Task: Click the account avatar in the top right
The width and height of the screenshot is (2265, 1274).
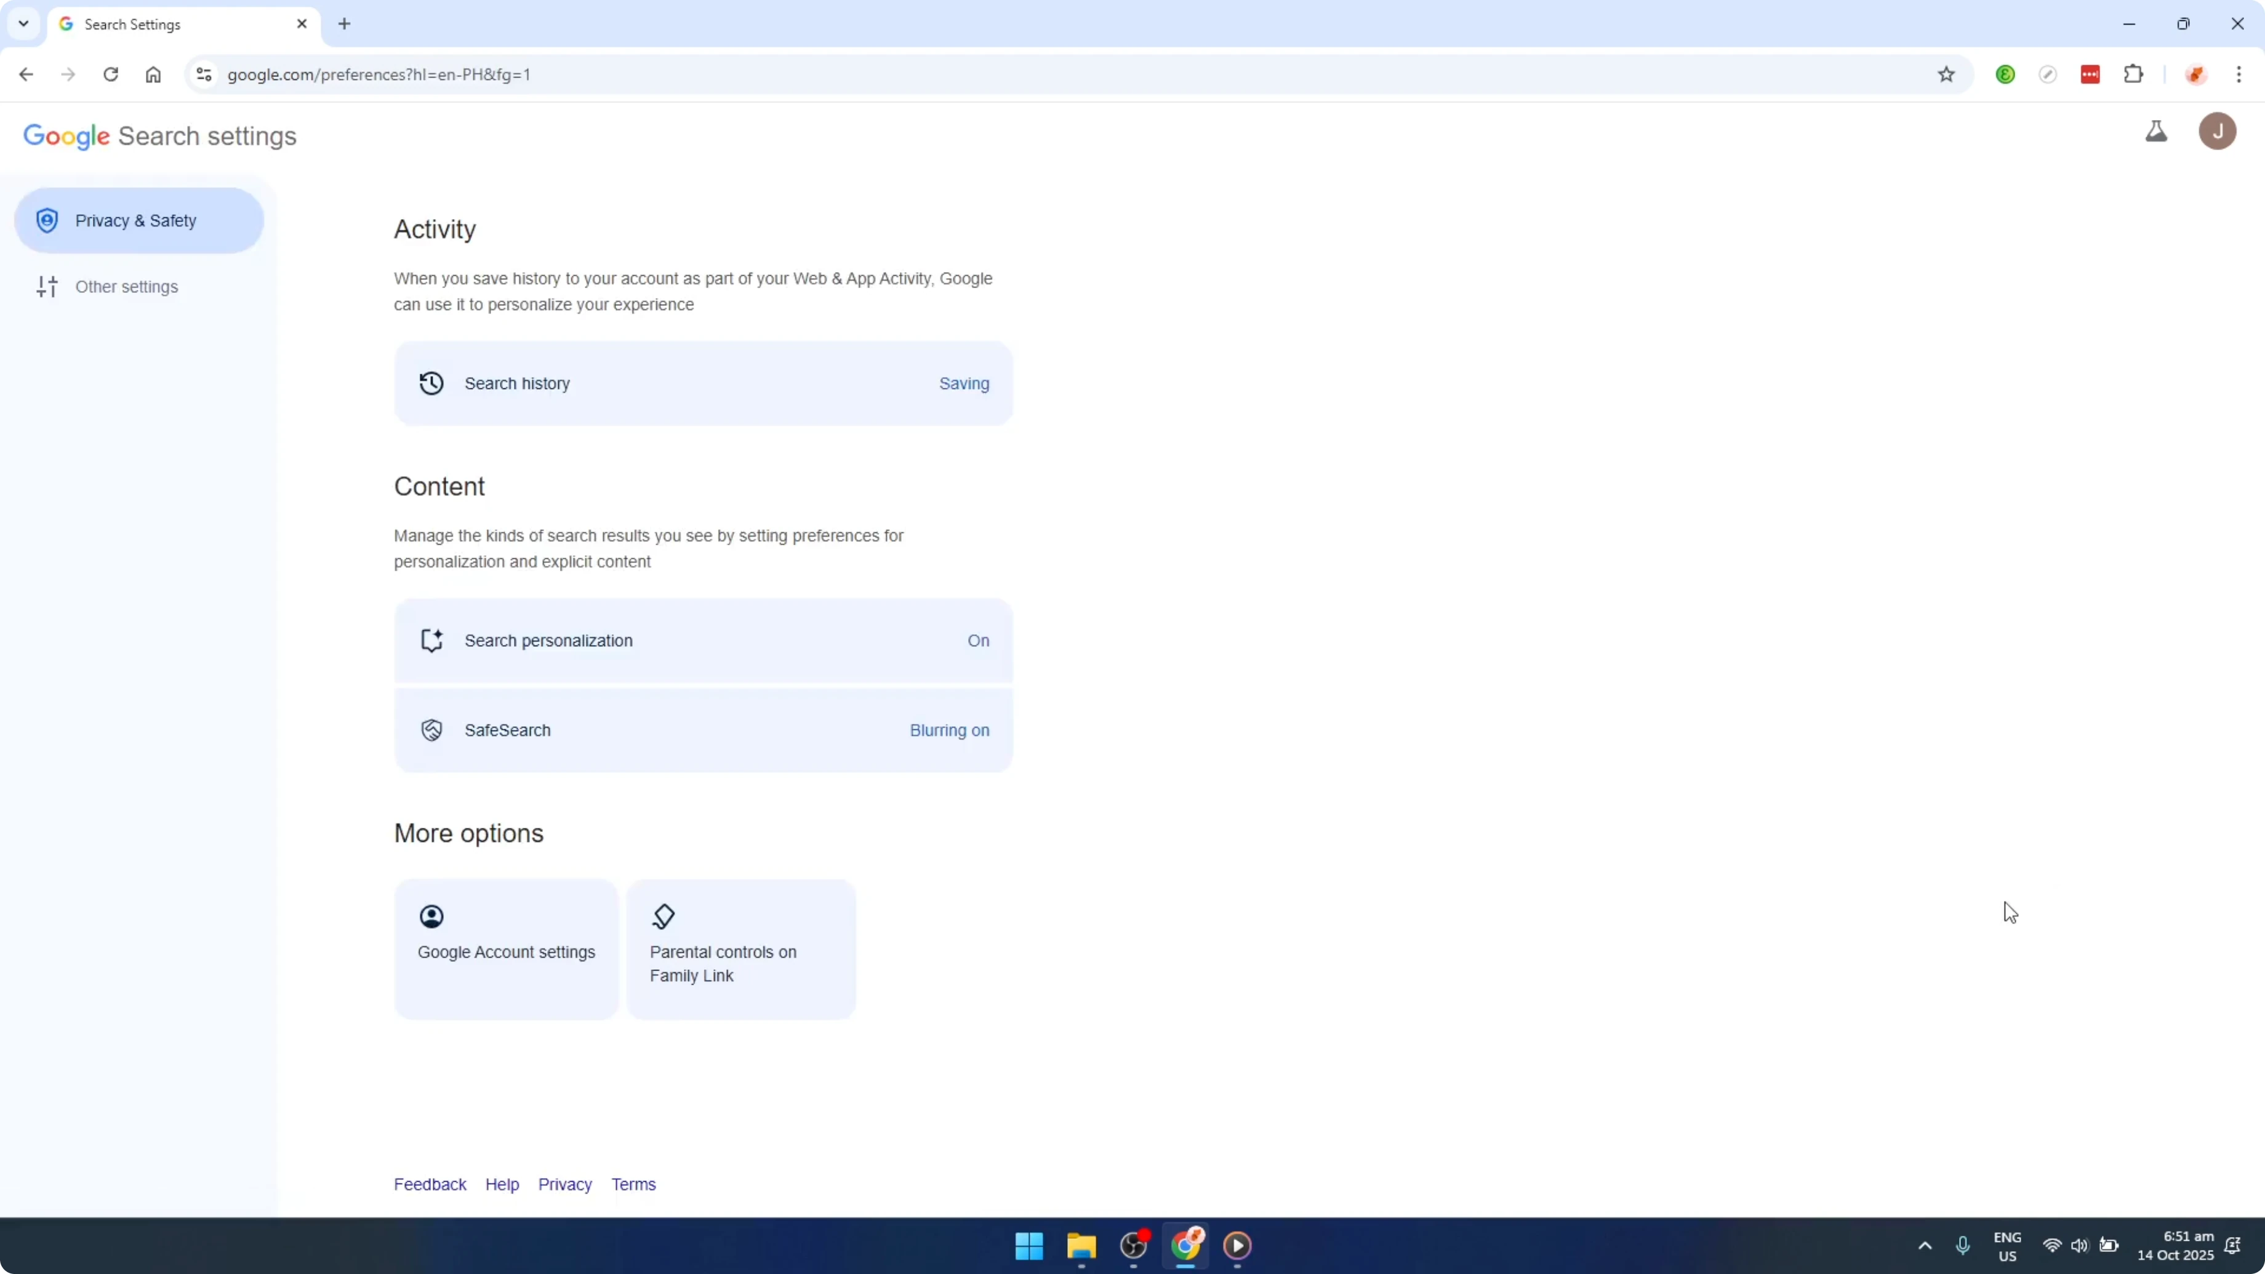Action: click(2216, 131)
